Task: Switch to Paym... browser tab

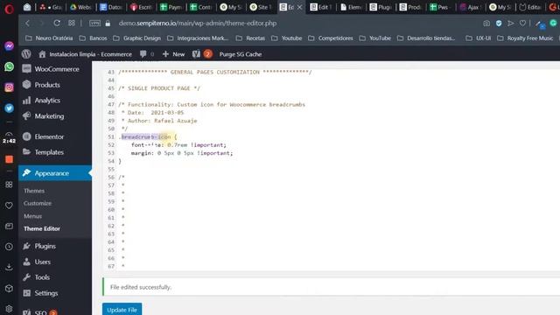Action: point(171,7)
